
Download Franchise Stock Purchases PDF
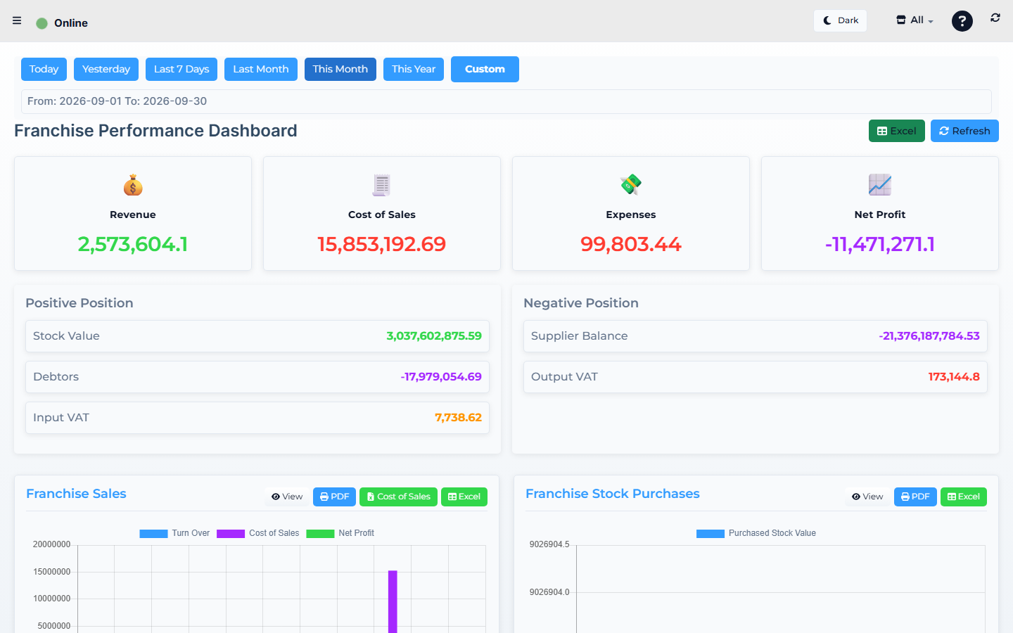915,497
